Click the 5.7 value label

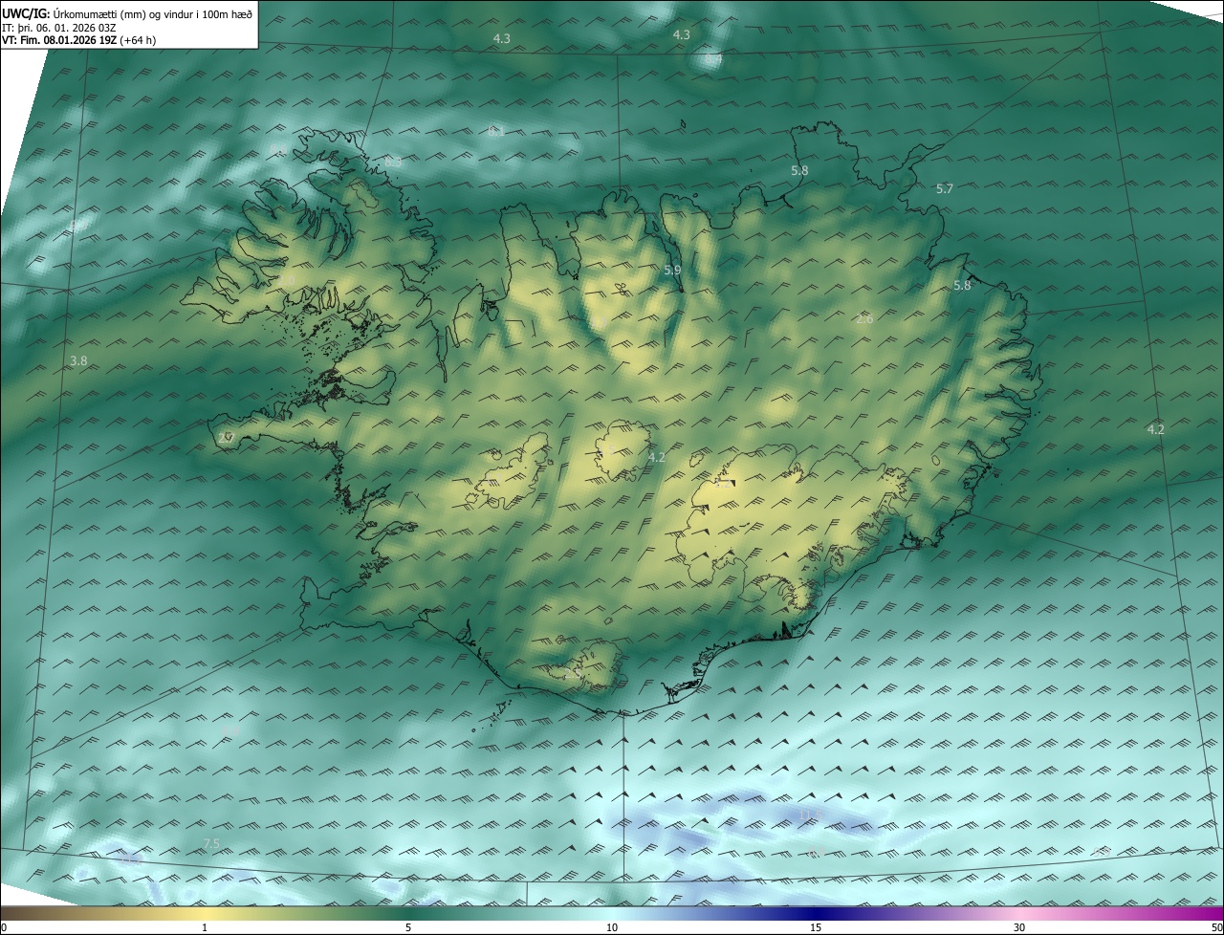(x=944, y=189)
